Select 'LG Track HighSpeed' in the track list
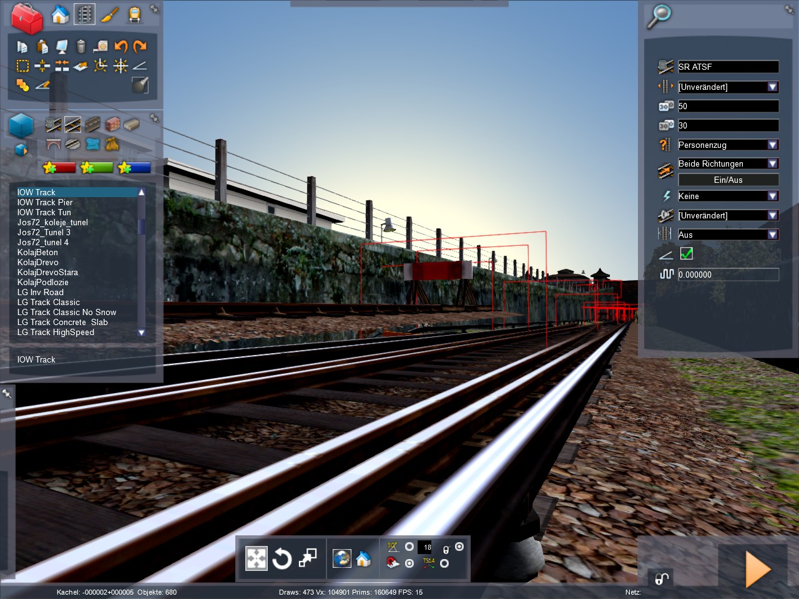799x599 pixels. point(56,332)
